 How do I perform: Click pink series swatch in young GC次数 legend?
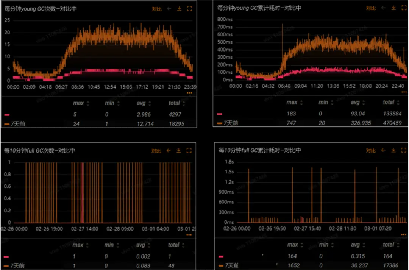pos(8,114)
